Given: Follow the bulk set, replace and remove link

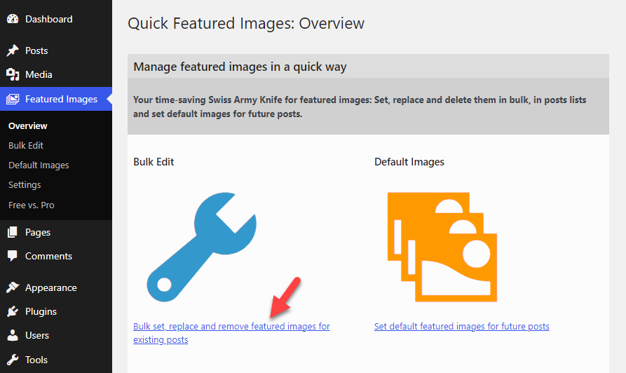Looking at the screenshot, I should [231, 327].
